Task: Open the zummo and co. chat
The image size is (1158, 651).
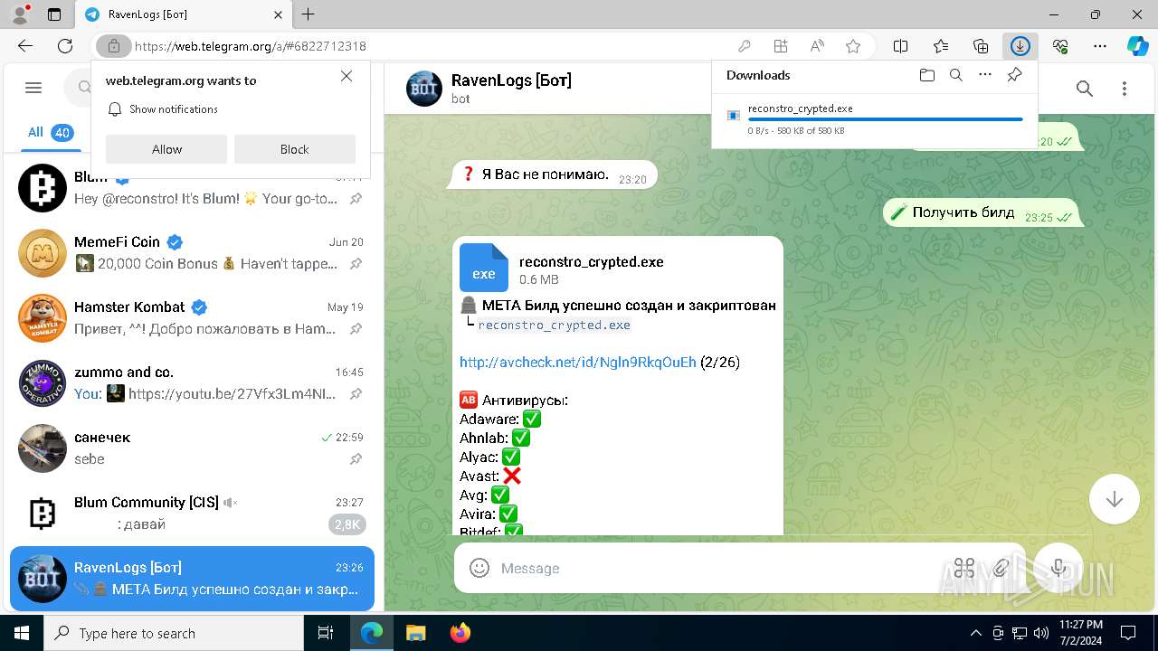Action: coord(192,383)
